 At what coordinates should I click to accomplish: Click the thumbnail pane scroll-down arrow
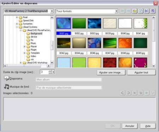[154, 66]
